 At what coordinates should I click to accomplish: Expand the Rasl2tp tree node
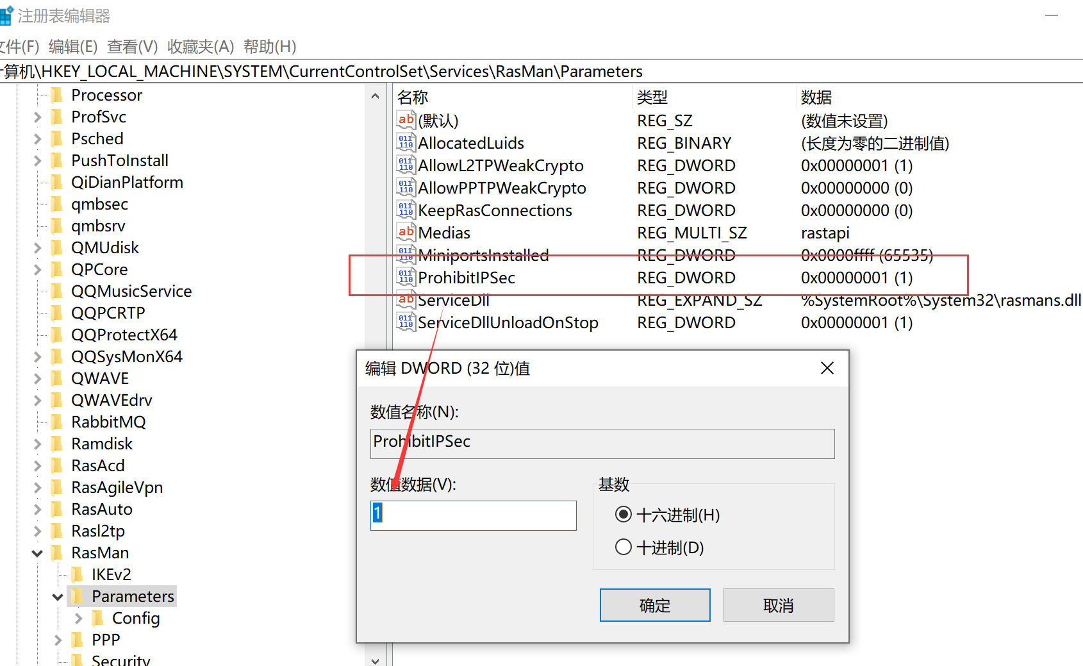(x=37, y=531)
